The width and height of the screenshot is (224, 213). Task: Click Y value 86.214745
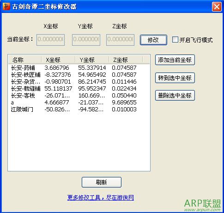click(92, 82)
